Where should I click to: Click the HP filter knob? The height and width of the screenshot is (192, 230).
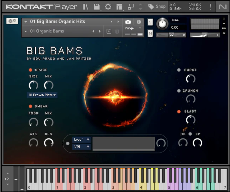coord(183,143)
